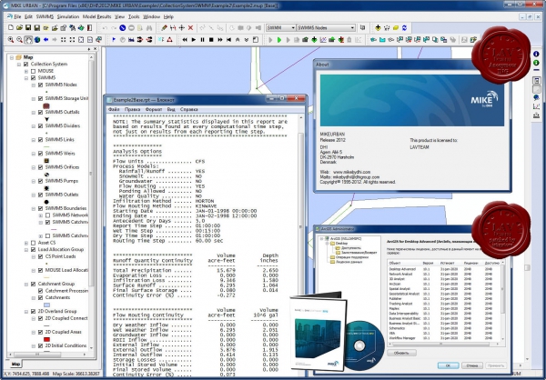Toggle the SWMM5 Outfalls checkbox

pos(40,112)
